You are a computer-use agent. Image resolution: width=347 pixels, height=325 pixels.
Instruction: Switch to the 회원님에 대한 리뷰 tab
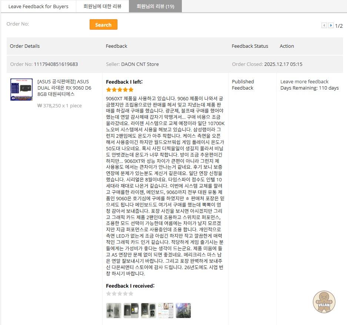pyautogui.click(x=102, y=6)
